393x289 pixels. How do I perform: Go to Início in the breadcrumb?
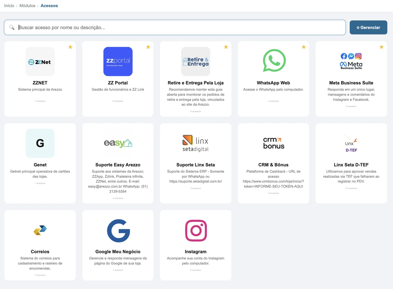9,6
